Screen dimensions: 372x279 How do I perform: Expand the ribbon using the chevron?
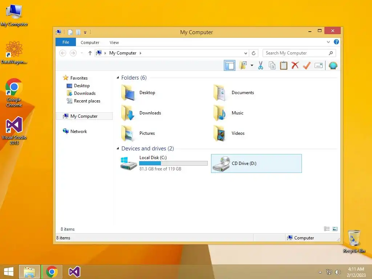click(328, 42)
